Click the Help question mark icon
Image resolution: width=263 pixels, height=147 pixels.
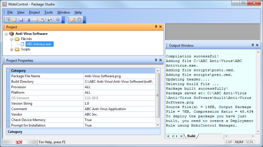pos(58,20)
